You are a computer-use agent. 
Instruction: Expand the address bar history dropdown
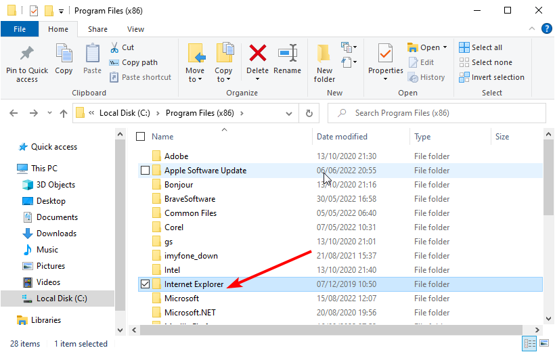point(289,113)
